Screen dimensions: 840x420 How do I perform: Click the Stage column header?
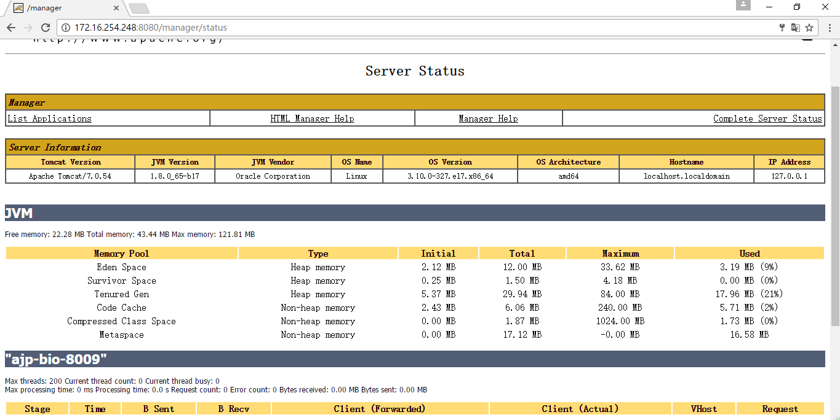coord(38,409)
